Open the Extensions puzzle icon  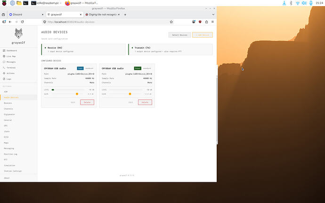tap(206, 22)
